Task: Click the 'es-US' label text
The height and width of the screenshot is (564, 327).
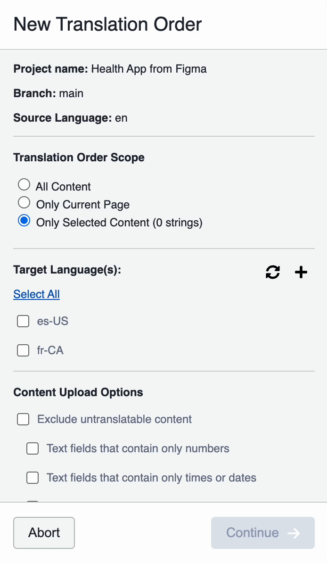Action: tap(52, 321)
